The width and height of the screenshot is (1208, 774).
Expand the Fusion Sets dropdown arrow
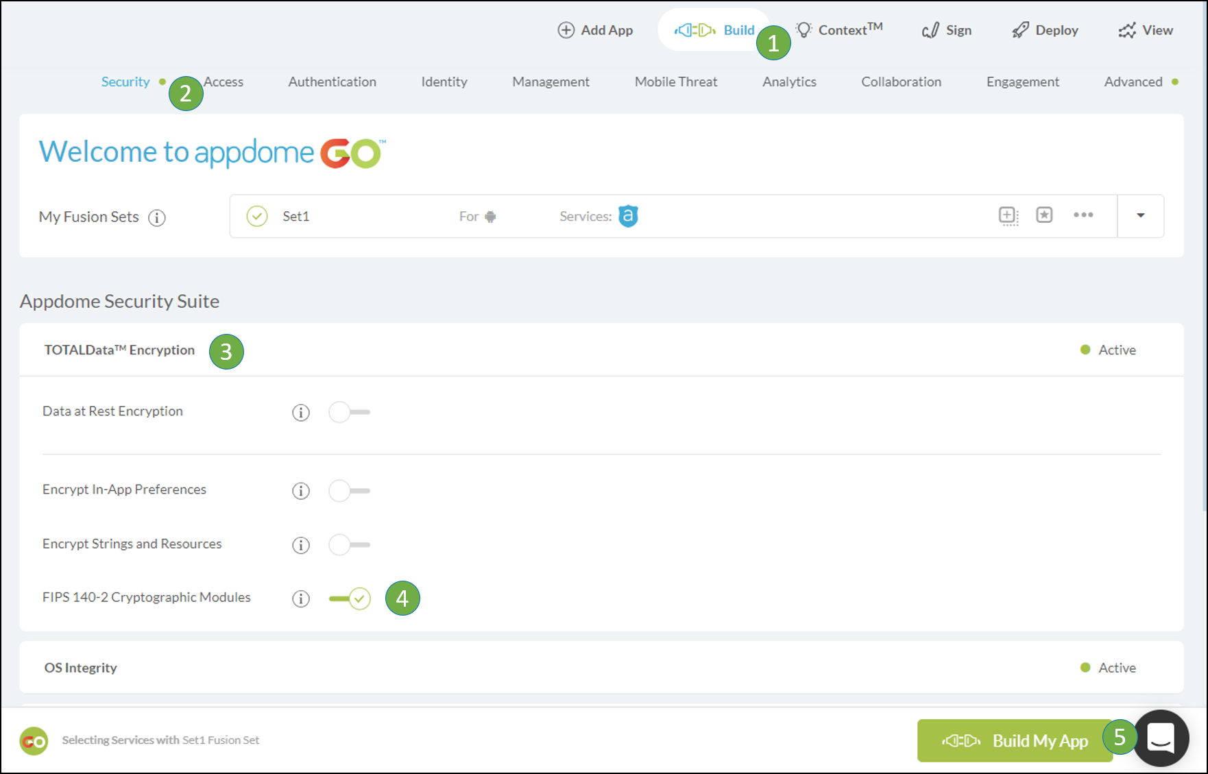click(x=1141, y=216)
